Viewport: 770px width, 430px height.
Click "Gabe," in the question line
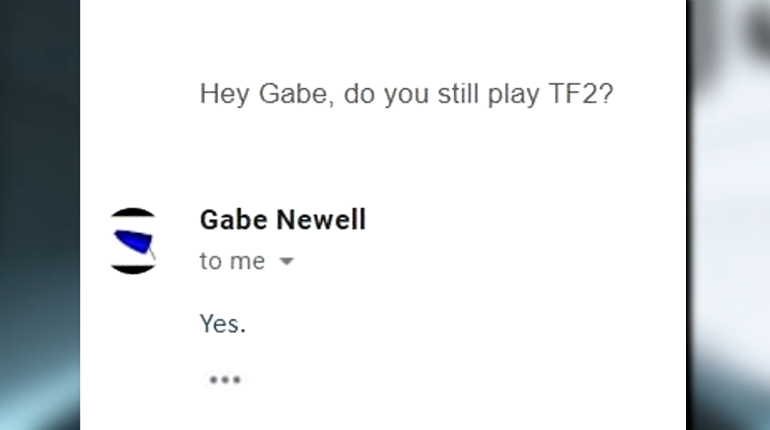[x=297, y=95]
